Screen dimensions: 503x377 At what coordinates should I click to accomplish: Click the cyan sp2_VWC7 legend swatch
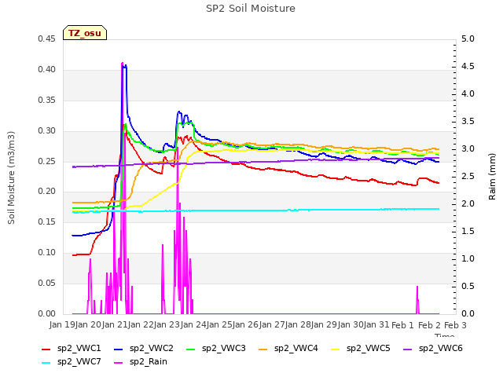click(46, 363)
